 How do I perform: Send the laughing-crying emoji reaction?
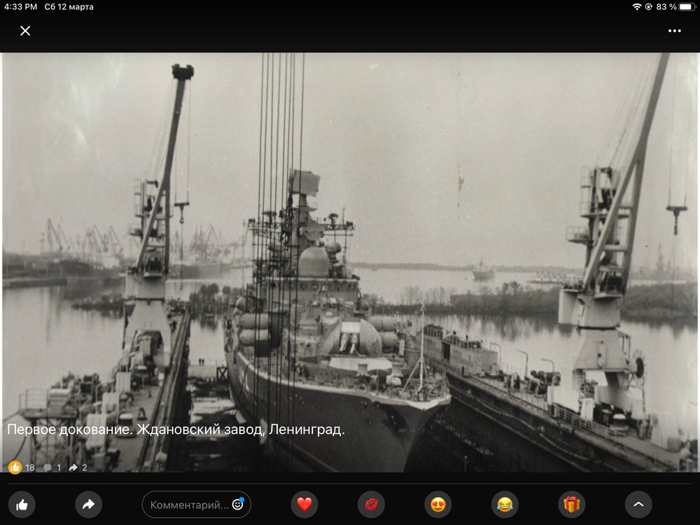tap(505, 504)
